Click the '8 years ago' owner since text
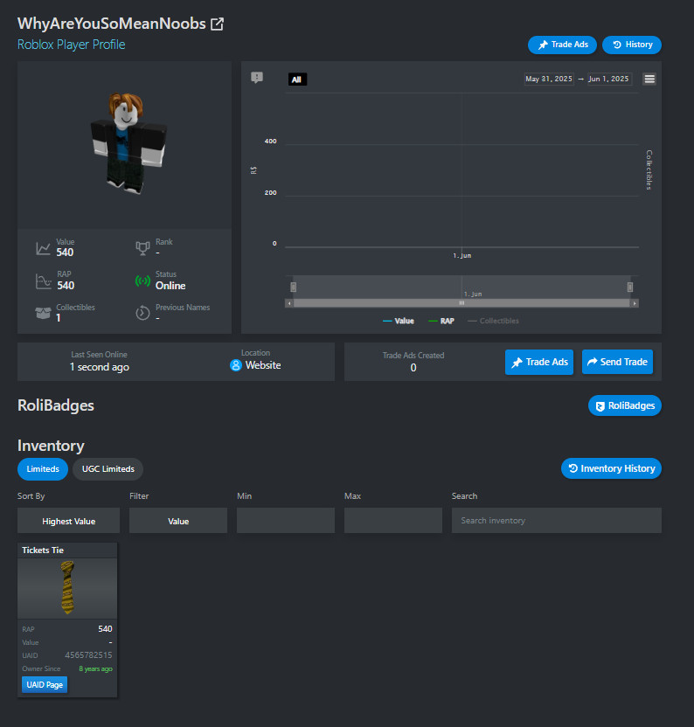The width and height of the screenshot is (694, 727). click(95, 668)
